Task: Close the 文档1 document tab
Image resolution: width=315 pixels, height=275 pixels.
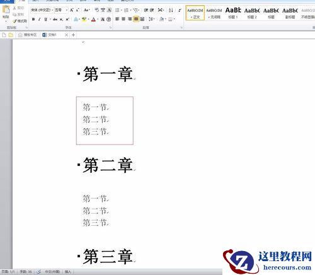Action: (x=66, y=35)
